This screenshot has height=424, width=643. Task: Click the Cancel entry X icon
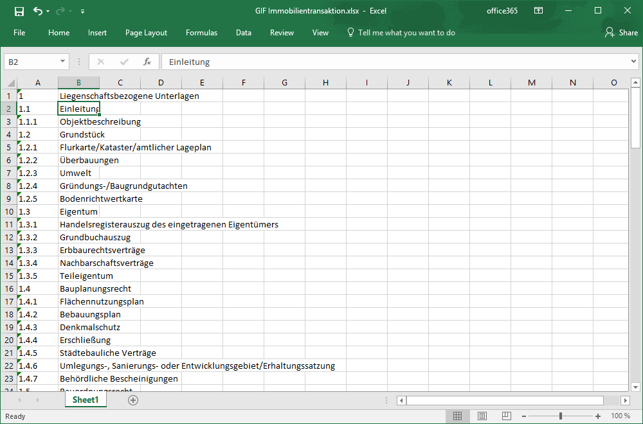101,62
